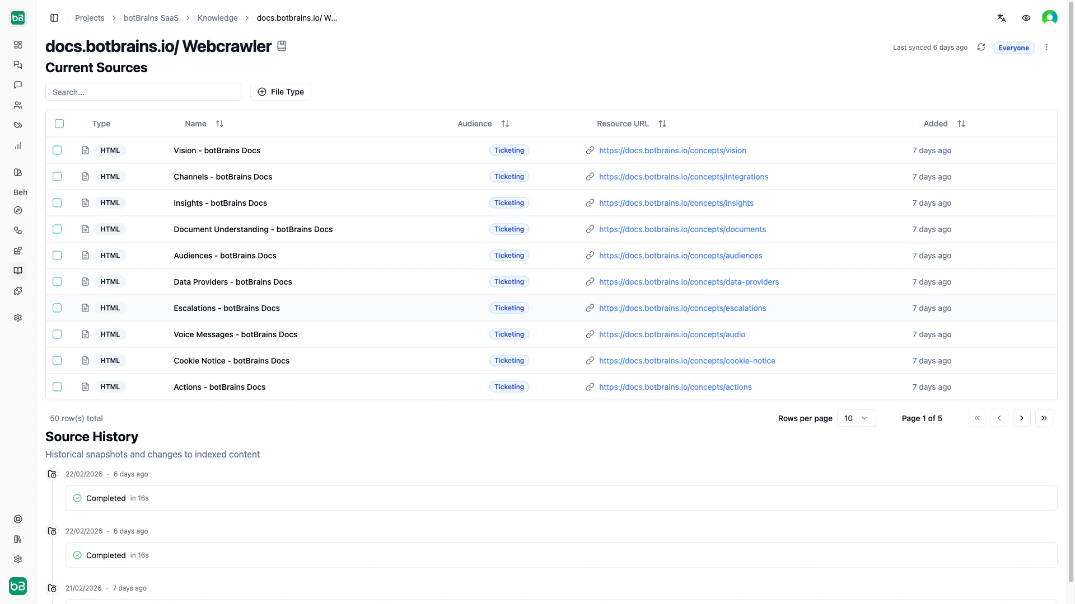The height and width of the screenshot is (604, 1075).
Task: Toggle sorting on the Added column
Action: [x=961, y=124]
